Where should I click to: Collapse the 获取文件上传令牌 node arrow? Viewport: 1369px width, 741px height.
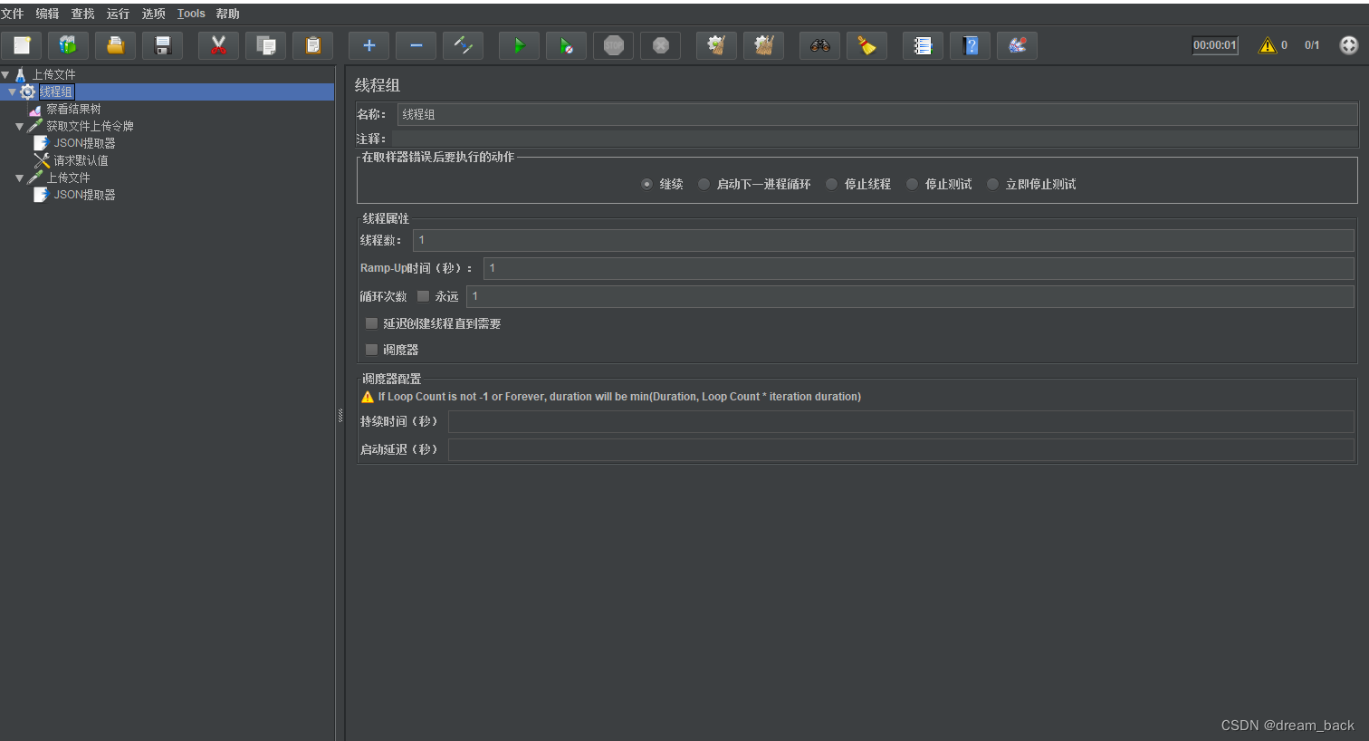19,127
